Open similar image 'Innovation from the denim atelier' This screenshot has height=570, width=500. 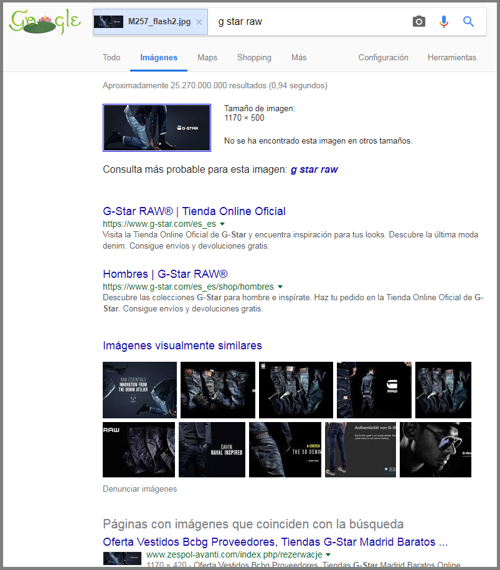[x=140, y=390]
